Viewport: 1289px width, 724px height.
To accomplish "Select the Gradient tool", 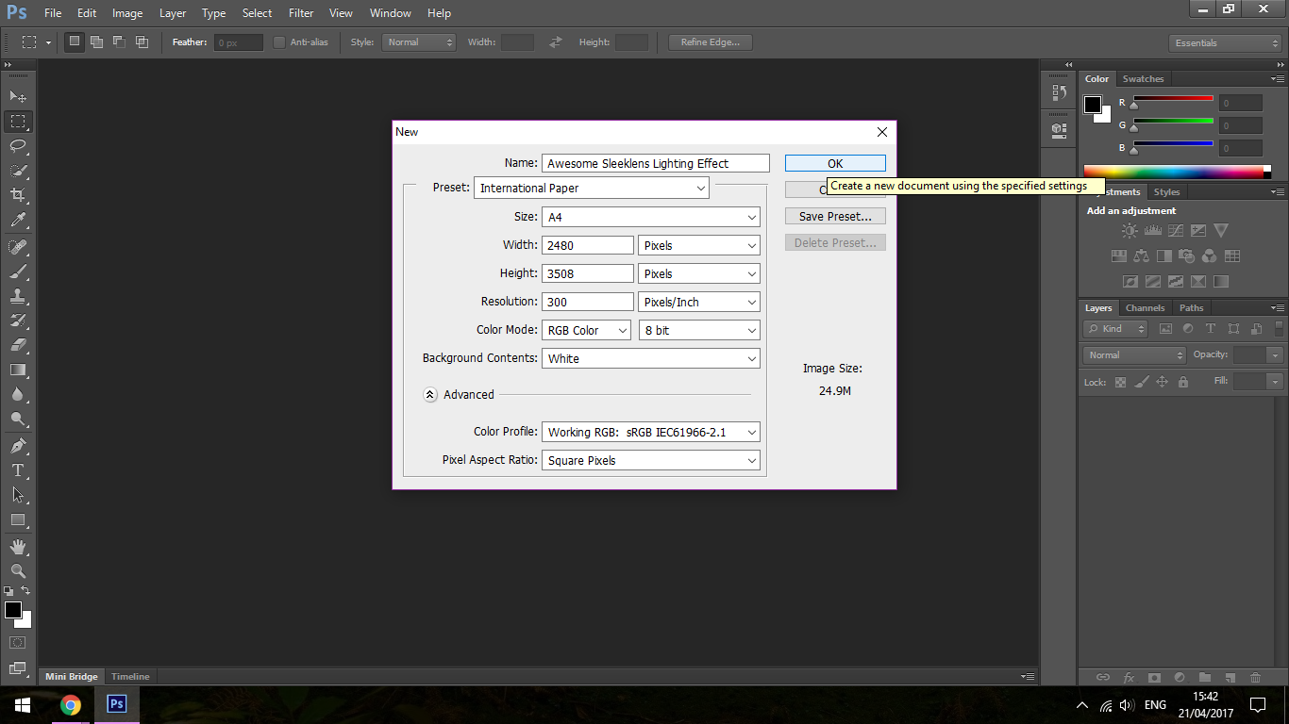I will click(18, 370).
